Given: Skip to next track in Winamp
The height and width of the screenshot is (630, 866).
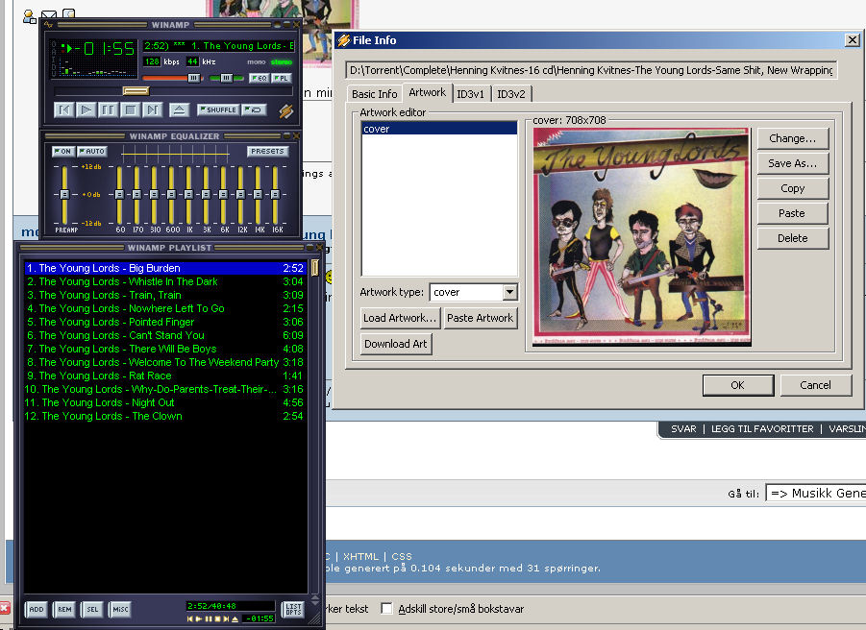Looking at the screenshot, I should point(152,109).
